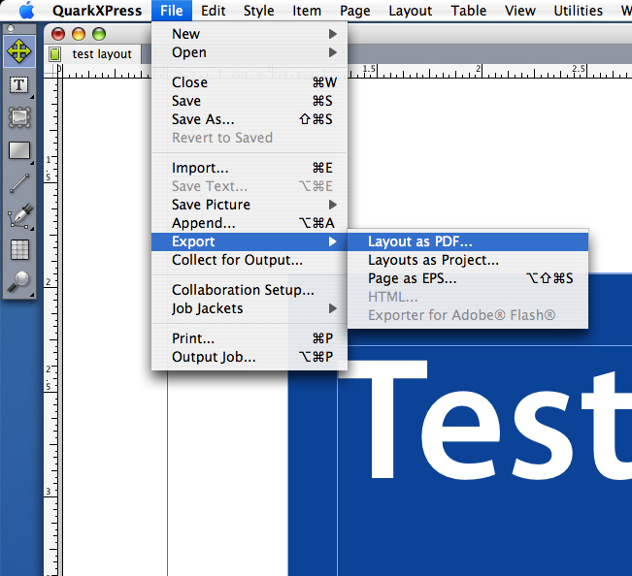
Task: Expand the Save Picture submenu
Action: (x=249, y=205)
